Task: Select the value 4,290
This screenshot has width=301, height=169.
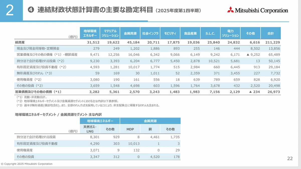Action: (95, 144)
